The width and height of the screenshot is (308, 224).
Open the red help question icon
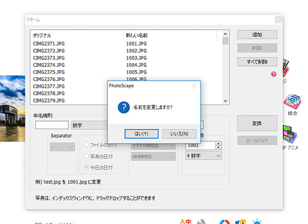point(274,74)
